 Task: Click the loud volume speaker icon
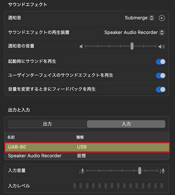pos(162,47)
